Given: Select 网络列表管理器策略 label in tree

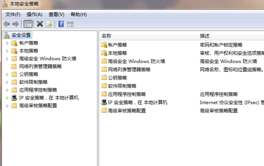Looking at the screenshot, I should [40, 67].
